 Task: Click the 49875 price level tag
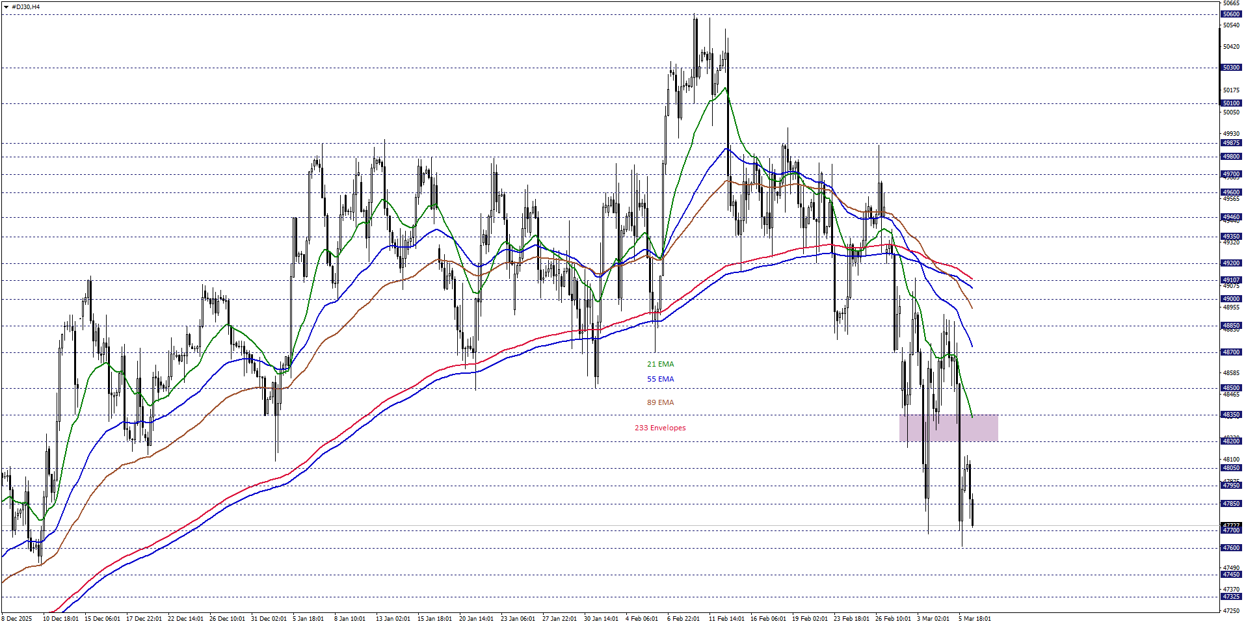pyautogui.click(x=1231, y=143)
